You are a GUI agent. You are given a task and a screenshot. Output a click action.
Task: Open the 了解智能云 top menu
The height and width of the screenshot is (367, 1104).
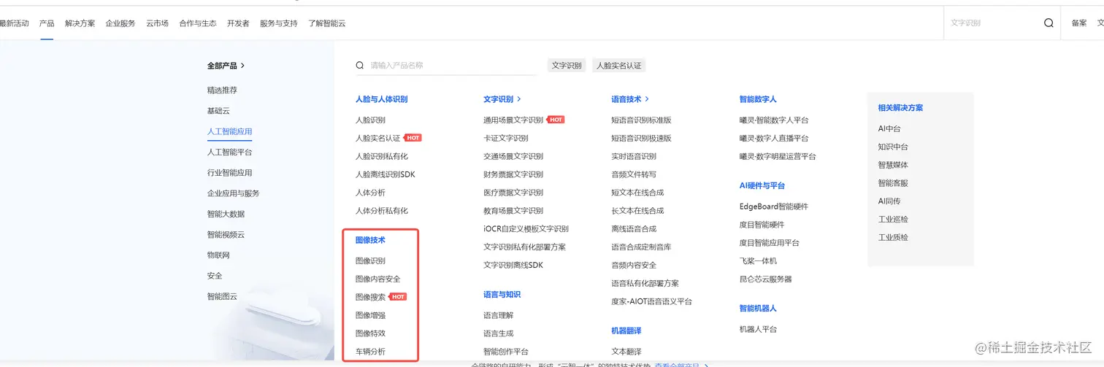(x=327, y=23)
